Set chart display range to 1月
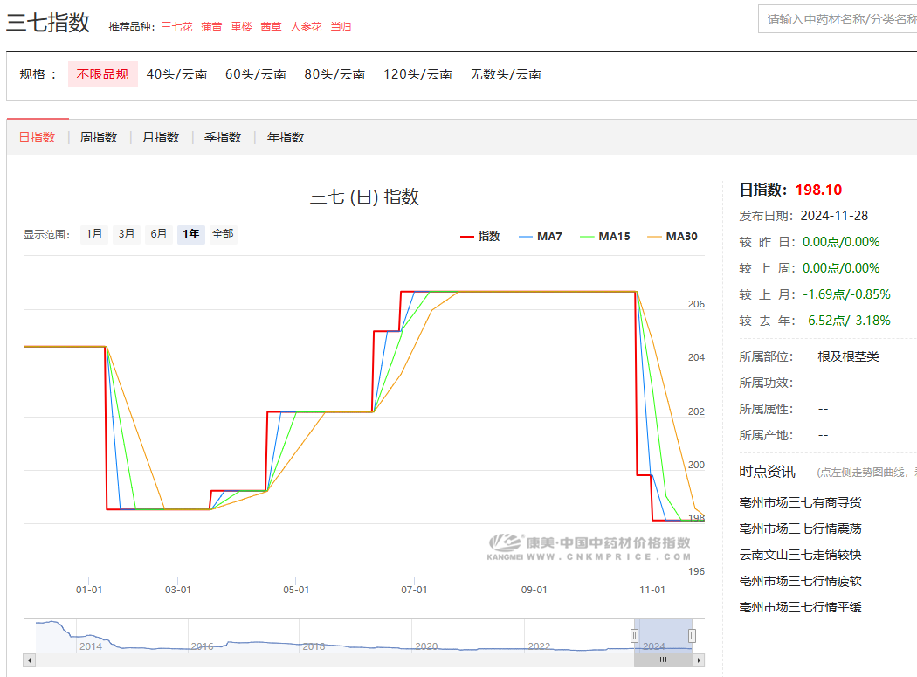The width and height of the screenshot is (917, 677). (94, 234)
